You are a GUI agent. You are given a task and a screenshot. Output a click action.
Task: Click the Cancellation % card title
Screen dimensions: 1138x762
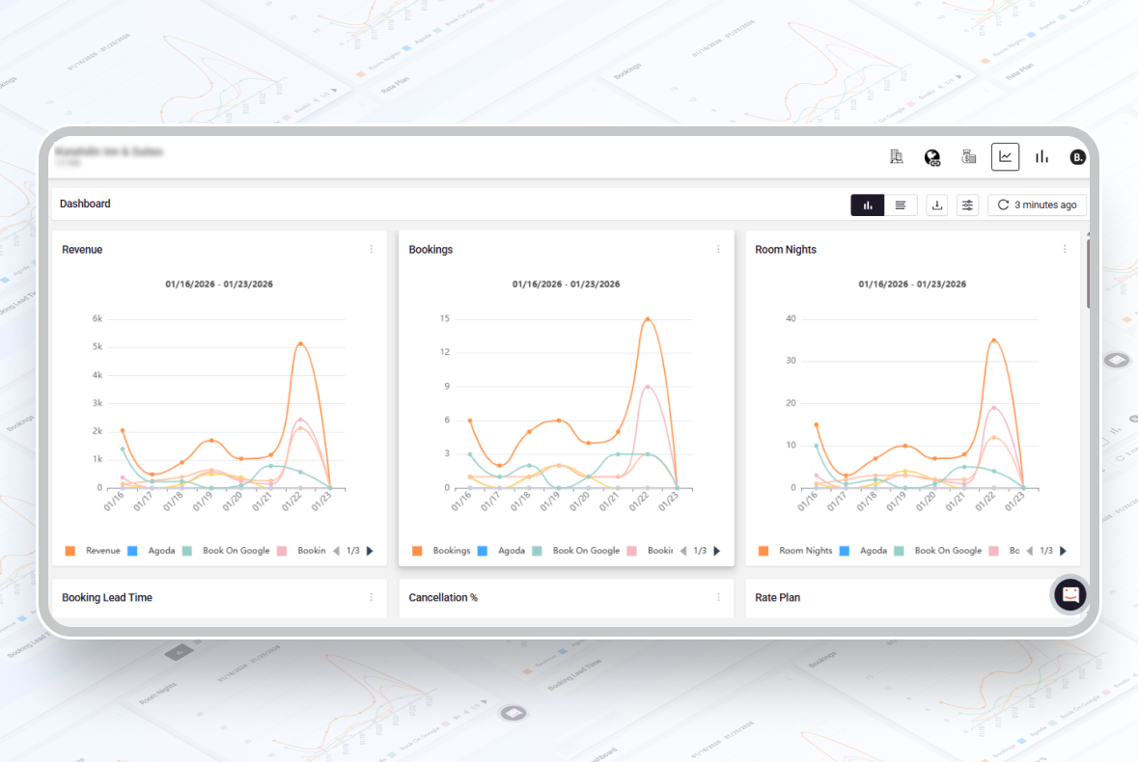(443, 597)
